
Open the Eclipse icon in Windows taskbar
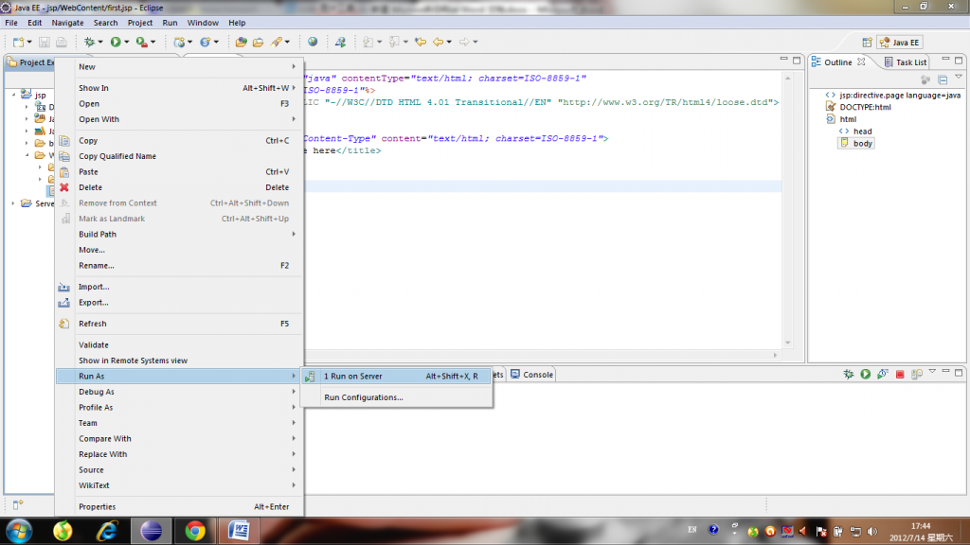click(x=150, y=530)
